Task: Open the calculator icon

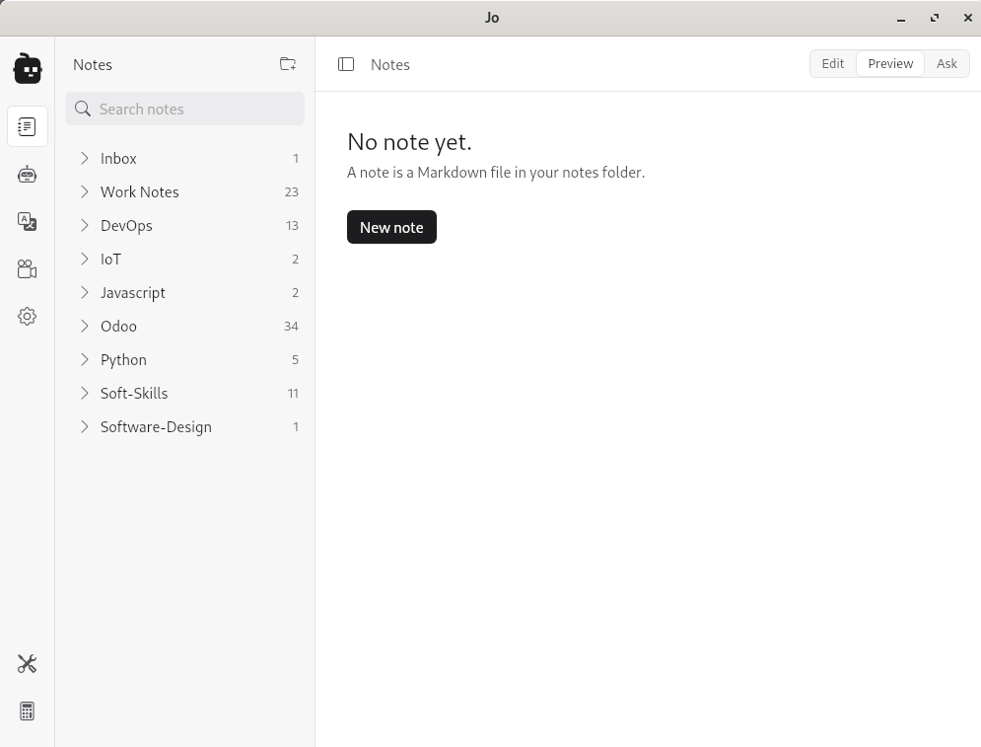Action: click(27, 711)
